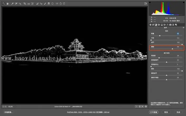Click 完成 done button
The image size is (186, 116).
click(178, 112)
